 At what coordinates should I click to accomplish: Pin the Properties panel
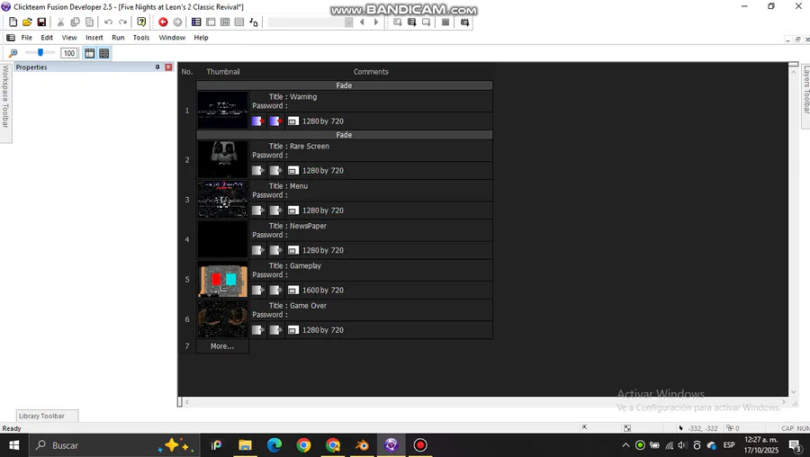click(x=157, y=67)
